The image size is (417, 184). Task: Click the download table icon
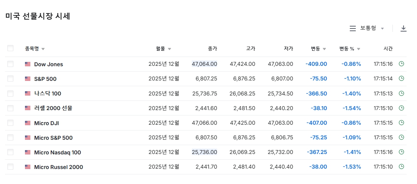click(403, 28)
